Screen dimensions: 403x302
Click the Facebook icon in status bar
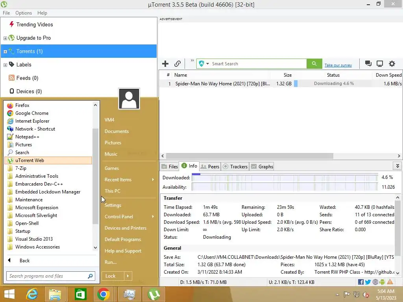360,282
